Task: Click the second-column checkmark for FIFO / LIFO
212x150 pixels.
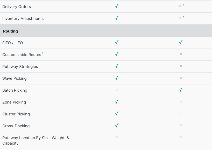Action: [x=181, y=42]
